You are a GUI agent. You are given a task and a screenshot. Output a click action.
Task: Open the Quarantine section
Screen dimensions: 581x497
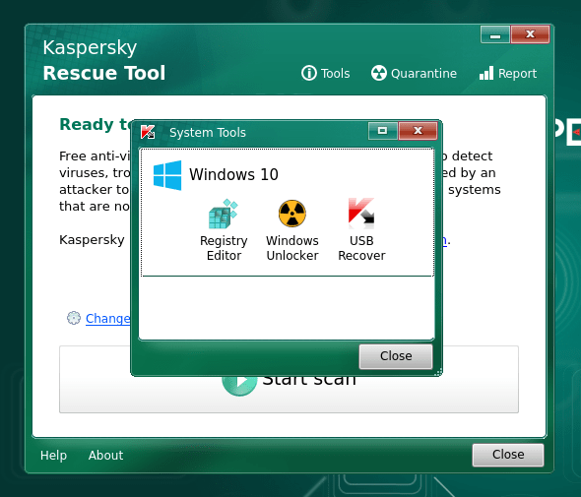[x=414, y=74]
